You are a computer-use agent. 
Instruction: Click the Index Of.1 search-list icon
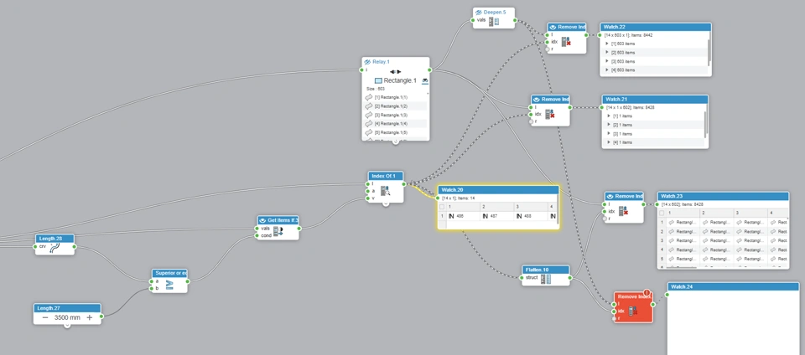coord(385,191)
